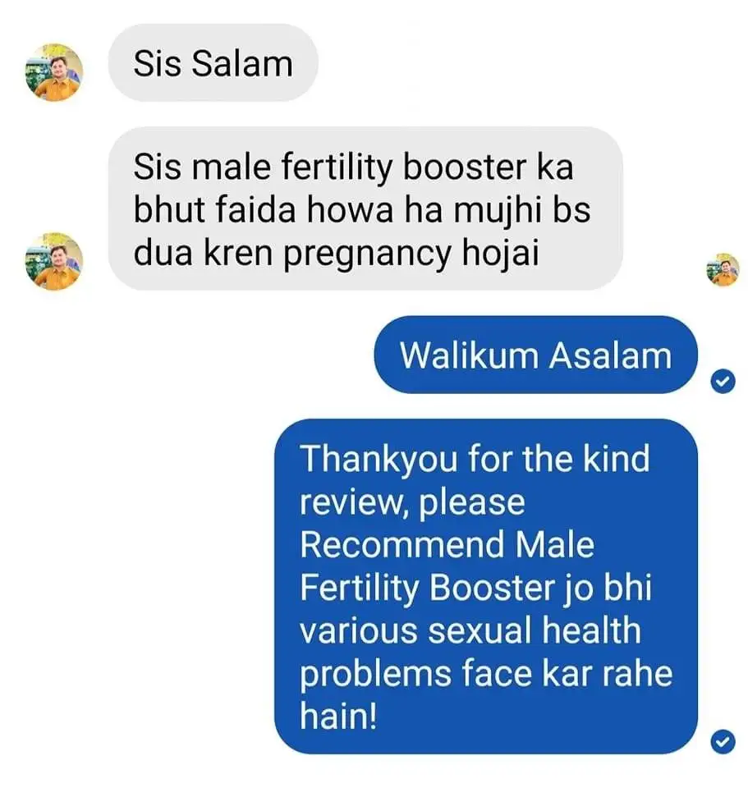
Task: Select the blue "Thankyou for the kind review" bubble
Action: pyautogui.click(x=486, y=586)
